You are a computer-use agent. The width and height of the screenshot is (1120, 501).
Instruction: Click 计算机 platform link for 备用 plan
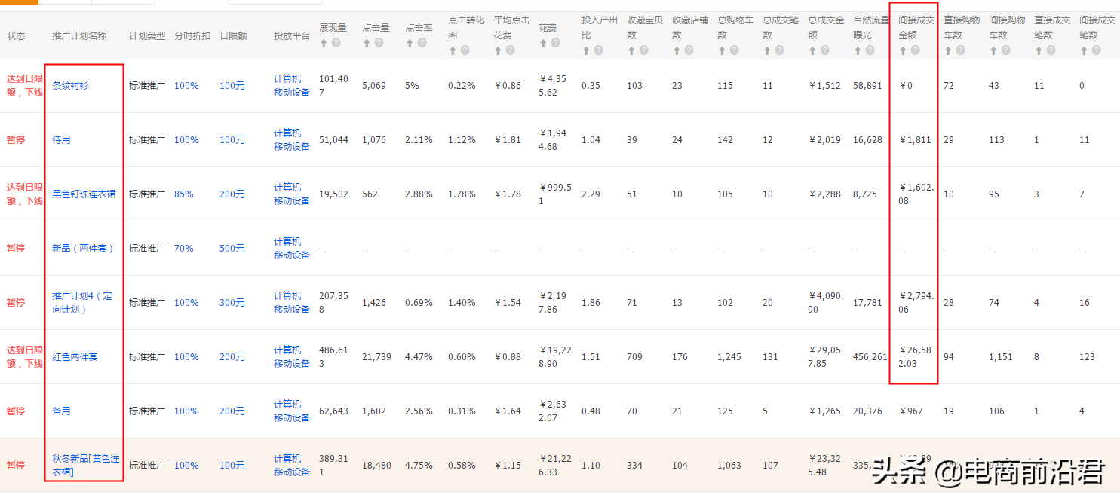(287, 405)
